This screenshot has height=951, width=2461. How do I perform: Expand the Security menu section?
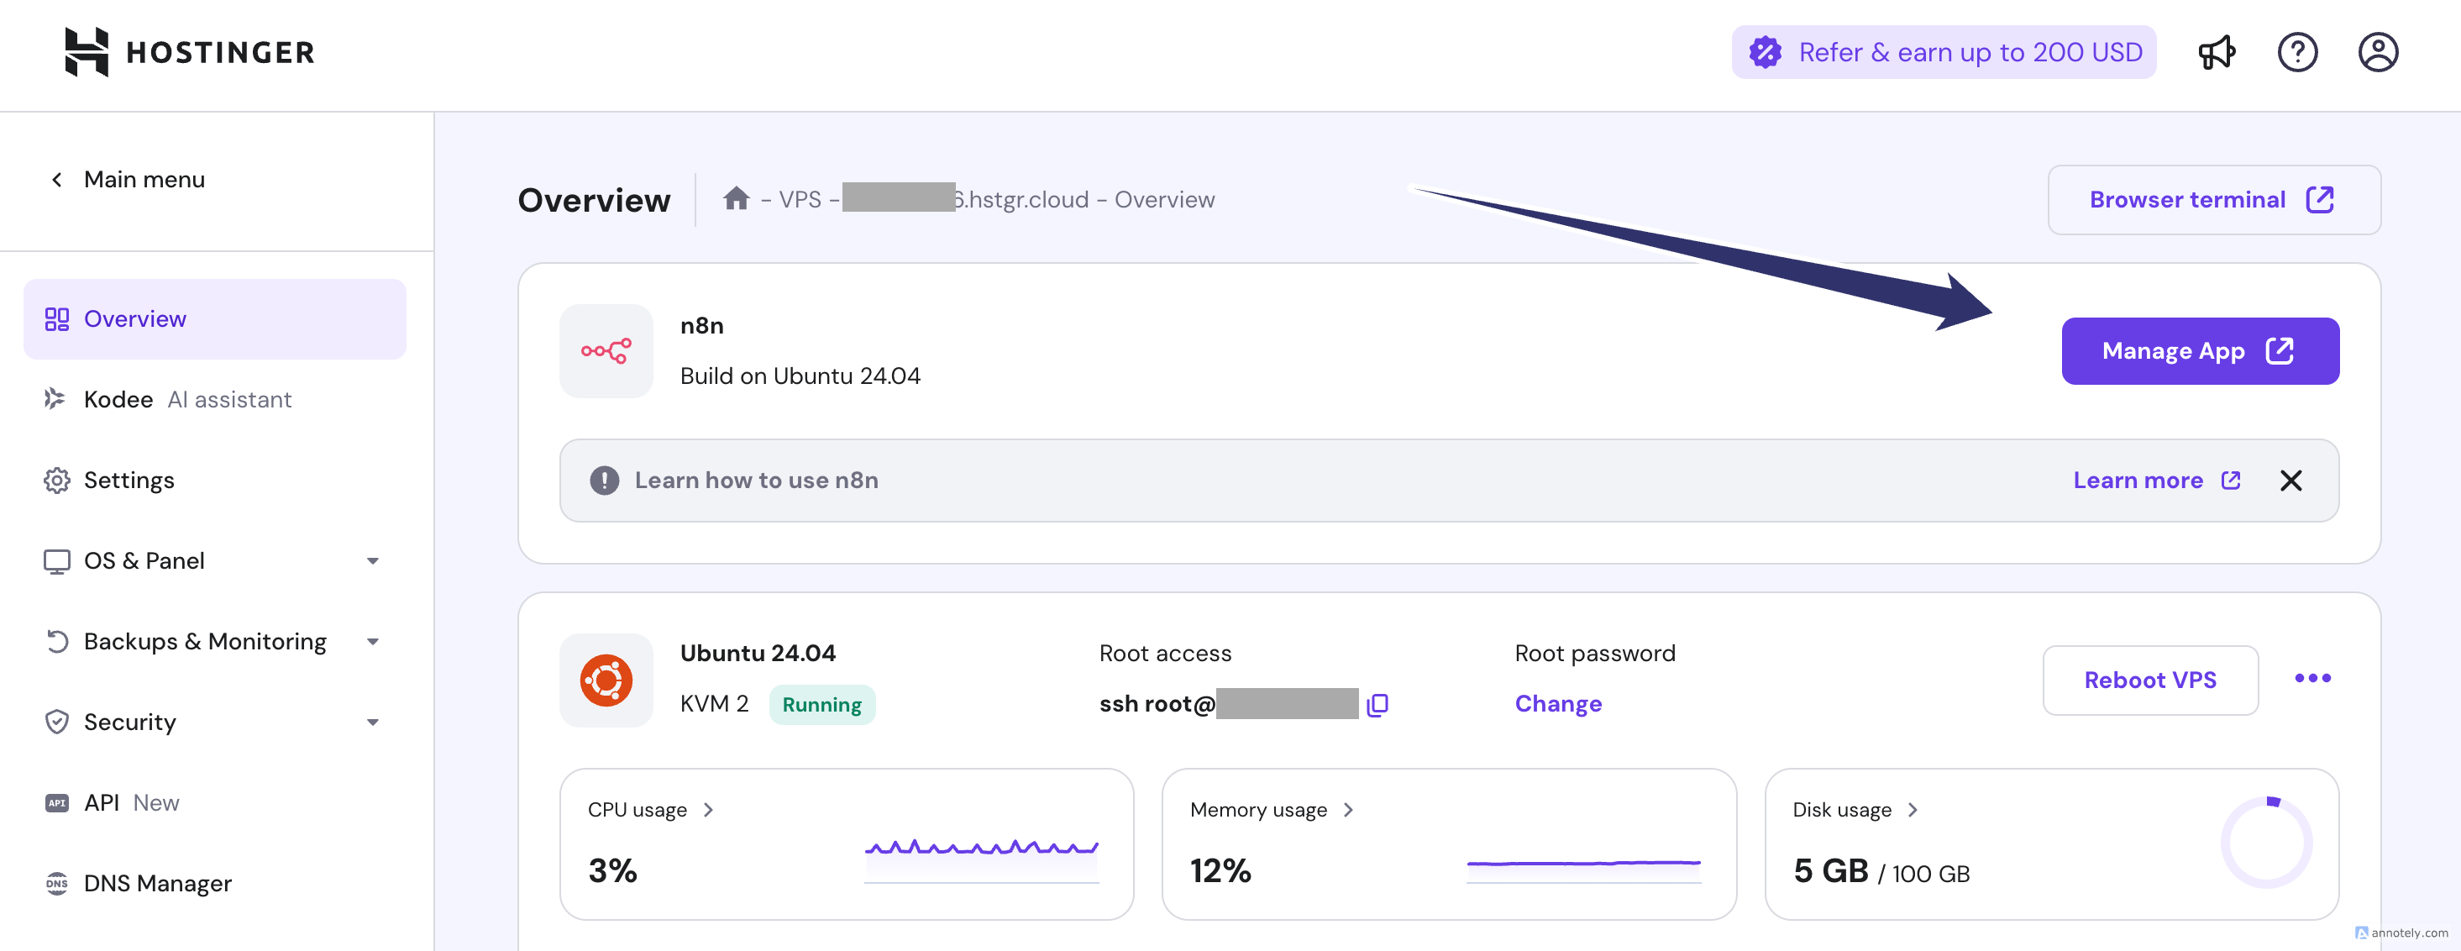(373, 722)
